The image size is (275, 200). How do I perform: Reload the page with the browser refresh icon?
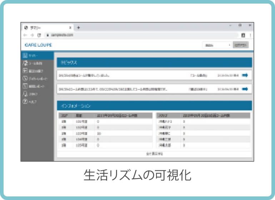[x=39, y=35]
